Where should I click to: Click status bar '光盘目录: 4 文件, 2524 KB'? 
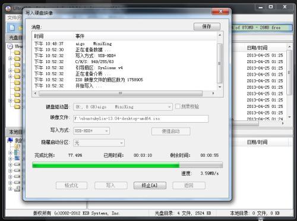point(183,213)
